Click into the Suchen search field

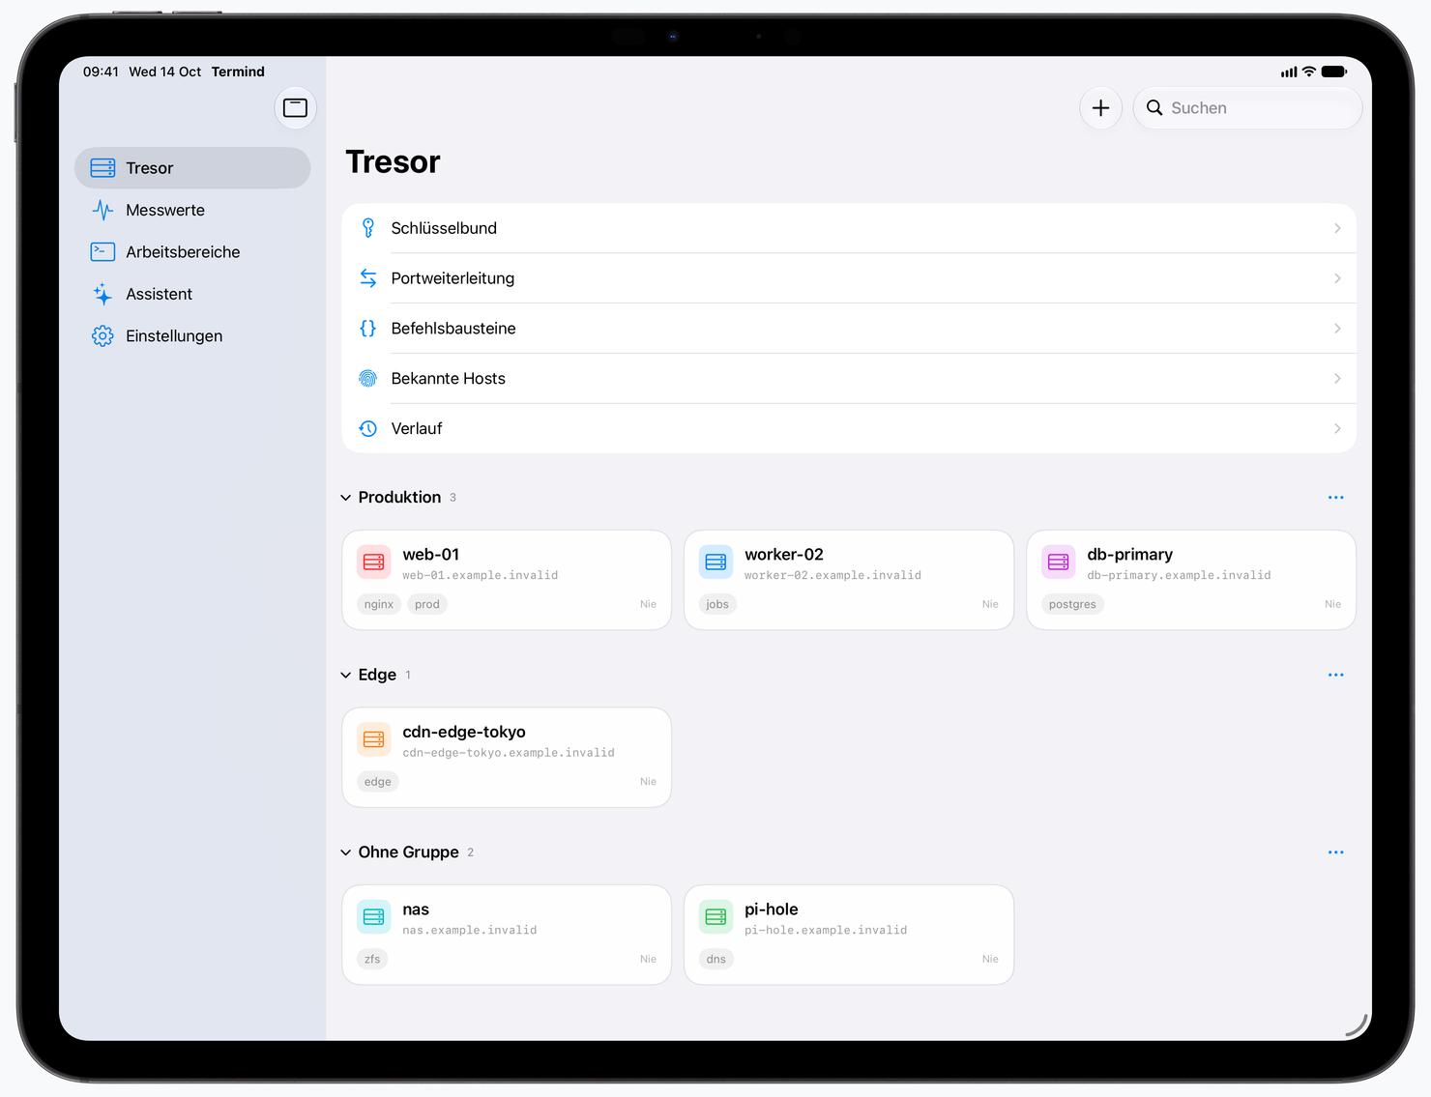[1247, 108]
